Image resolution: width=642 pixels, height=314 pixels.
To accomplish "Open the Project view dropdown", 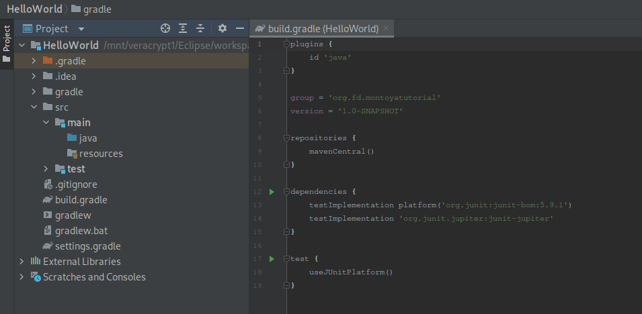I will coord(81,29).
